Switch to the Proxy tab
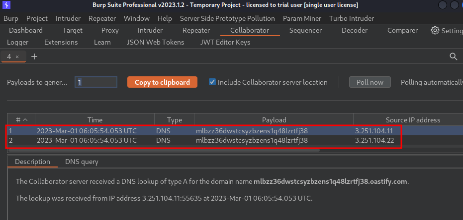Screen dimensions: 463x220 click(x=110, y=30)
